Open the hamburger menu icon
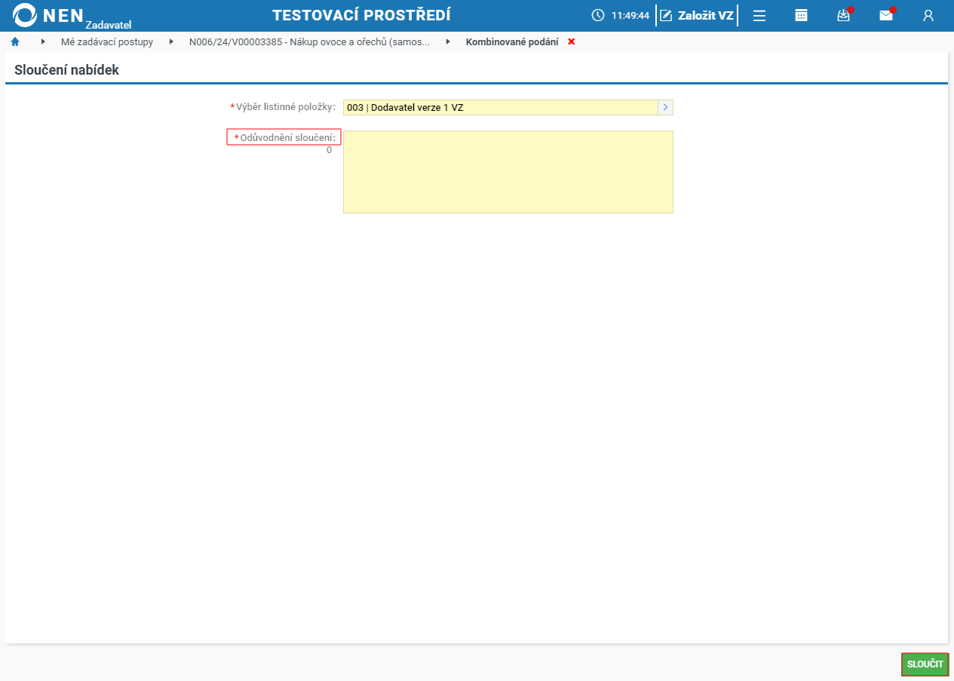 click(759, 15)
